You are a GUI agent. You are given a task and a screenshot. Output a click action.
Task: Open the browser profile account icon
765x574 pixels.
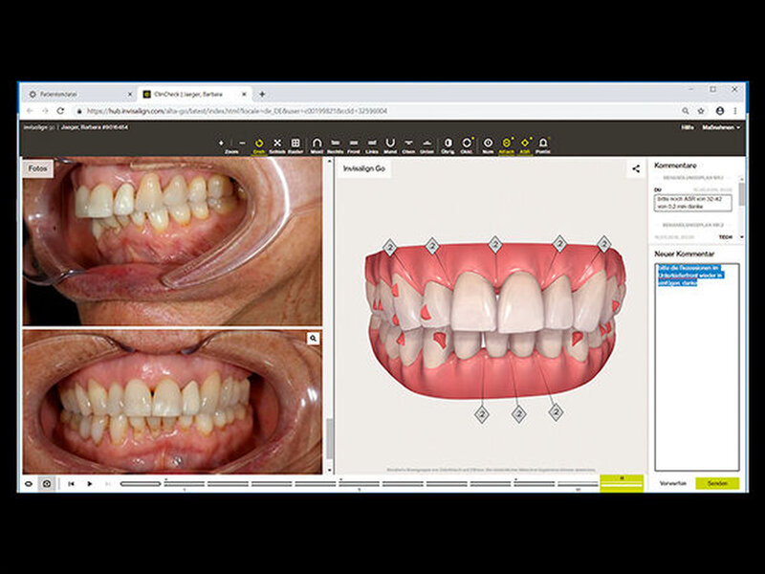720,111
